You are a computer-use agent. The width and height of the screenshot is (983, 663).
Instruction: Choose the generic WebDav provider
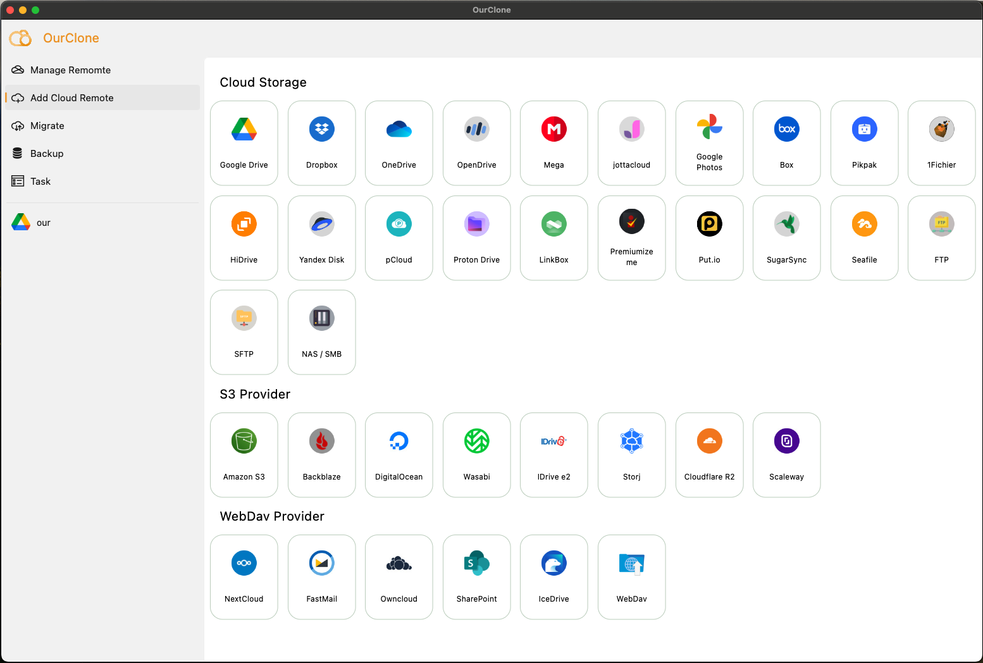(632, 577)
